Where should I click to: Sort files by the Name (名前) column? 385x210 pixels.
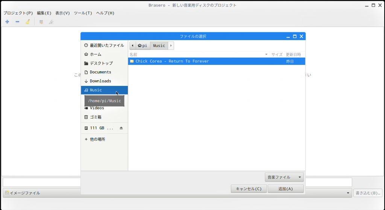[199, 54]
